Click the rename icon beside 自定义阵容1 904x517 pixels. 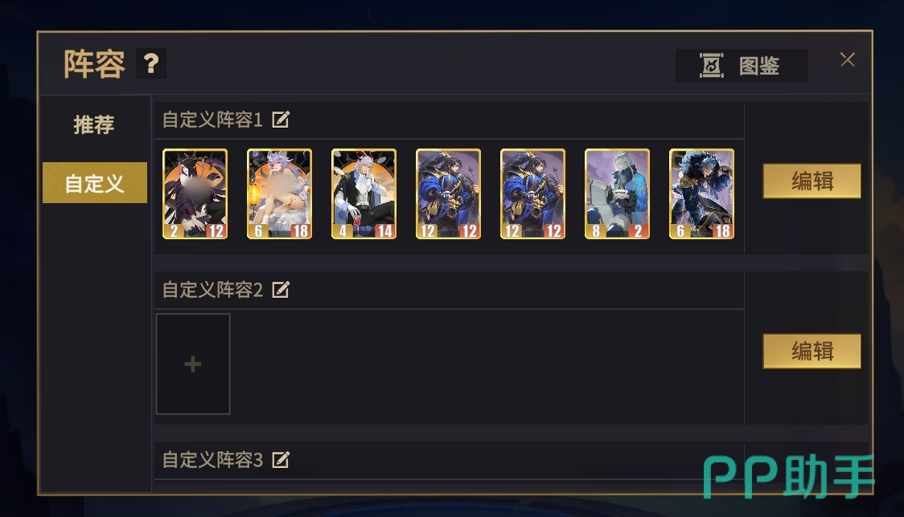click(281, 120)
